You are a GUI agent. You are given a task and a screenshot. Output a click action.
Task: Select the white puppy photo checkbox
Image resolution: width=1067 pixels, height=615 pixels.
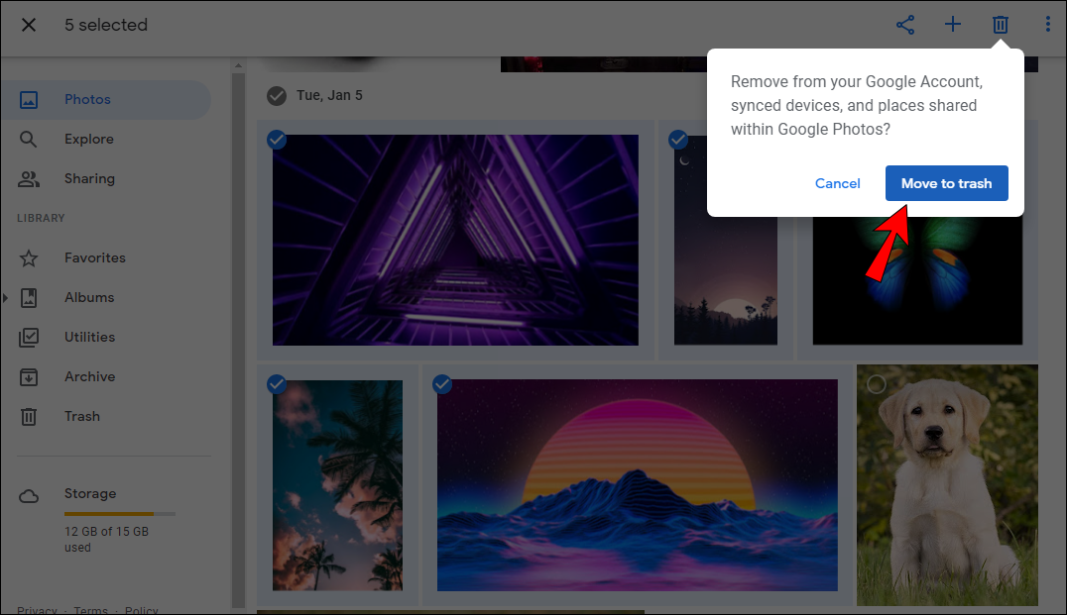point(877,384)
